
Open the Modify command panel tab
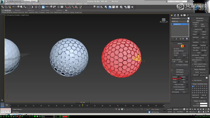(x=175, y=15)
